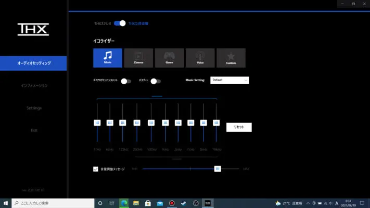
Task: Click the taskbar search box
Action: 53,203
